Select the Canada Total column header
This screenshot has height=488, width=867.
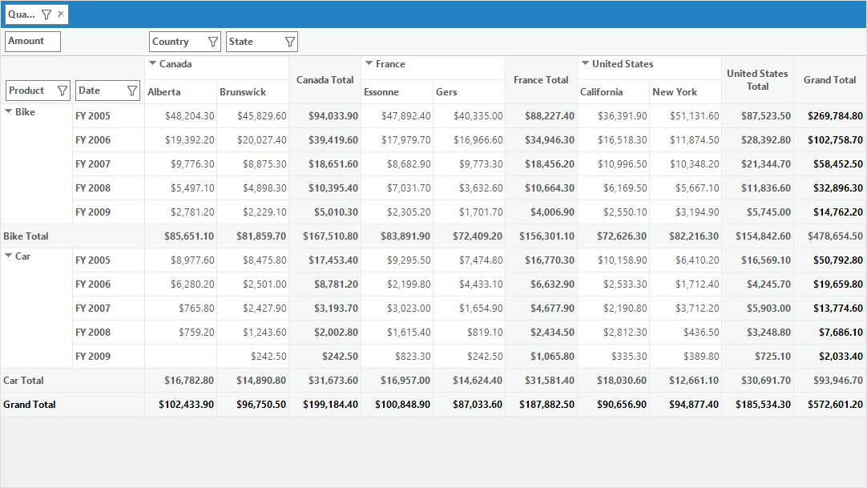point(325,80)
